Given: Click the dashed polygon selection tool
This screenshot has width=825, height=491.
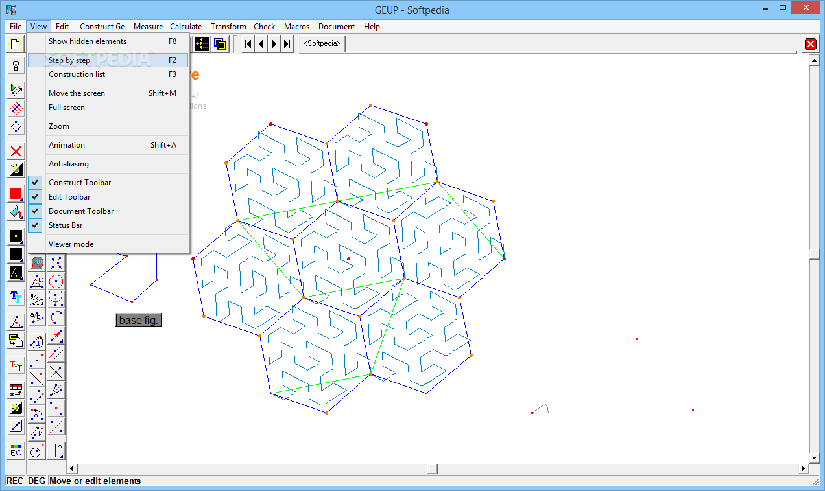Looking at the screenshot, I should point(16,126).
